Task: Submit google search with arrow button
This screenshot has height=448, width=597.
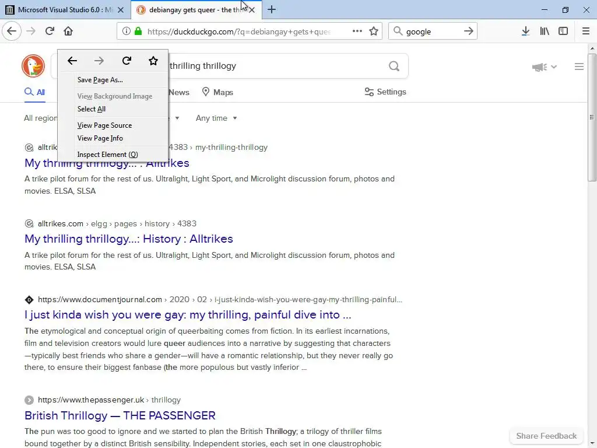Action: click(469, 32)
